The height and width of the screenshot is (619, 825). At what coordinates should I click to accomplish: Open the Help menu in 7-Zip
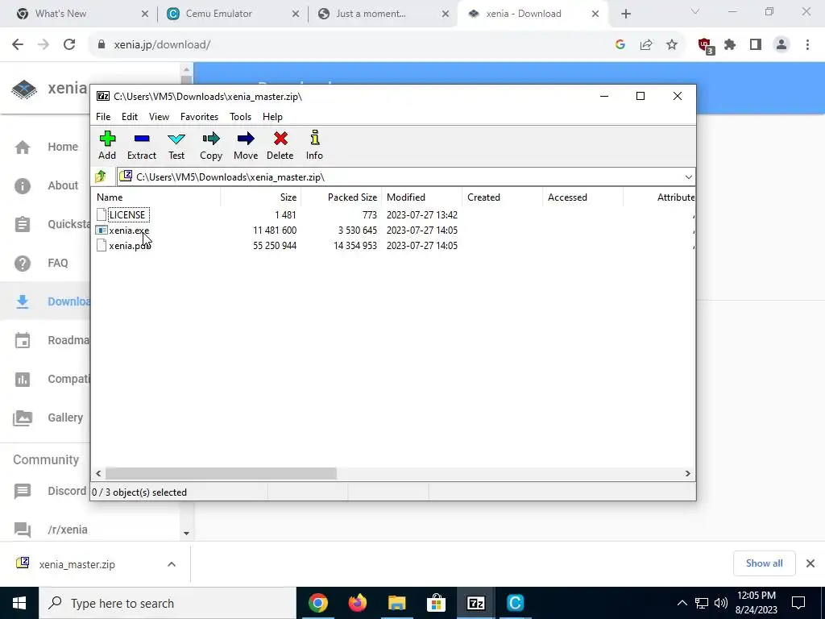coord(272,117)
